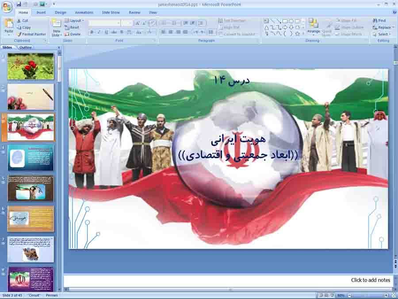Zoom out with the minus button

tap(349, 295)
